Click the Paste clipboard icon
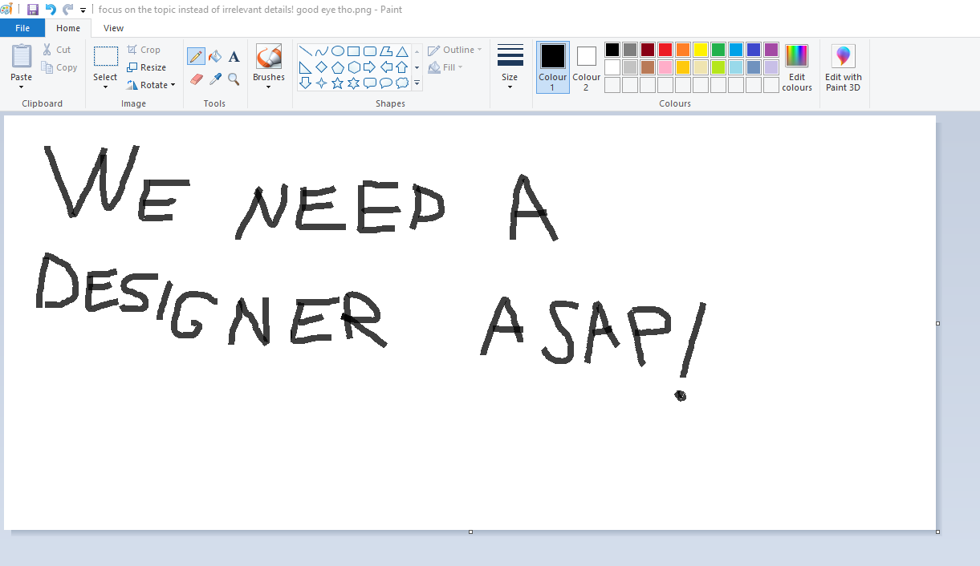The height and width of the screenshot is (566, 980). click(x=22, y=56)
